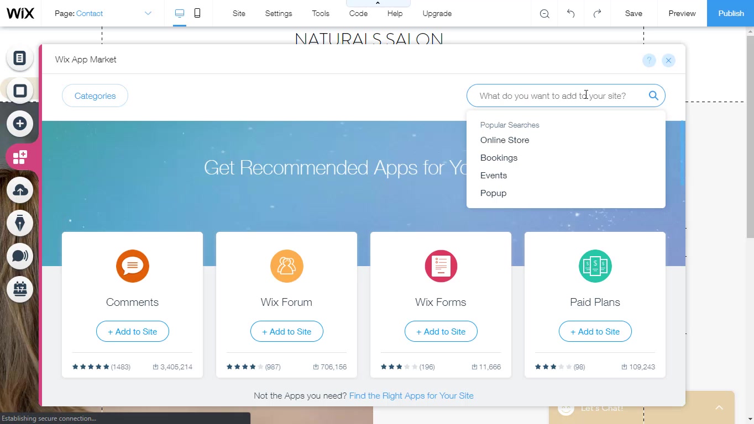Open the Tools menu
This screenshot has height=424, width=754.
pos(320,13)
